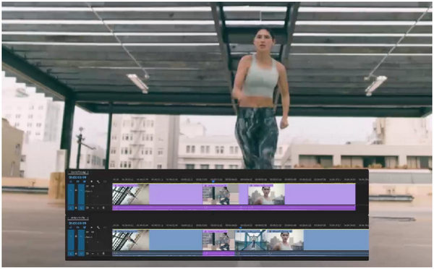The width and height of the screenshot is (434, 269).
Task: Toggle audio source patch in upper timeline
Action: 71,208
